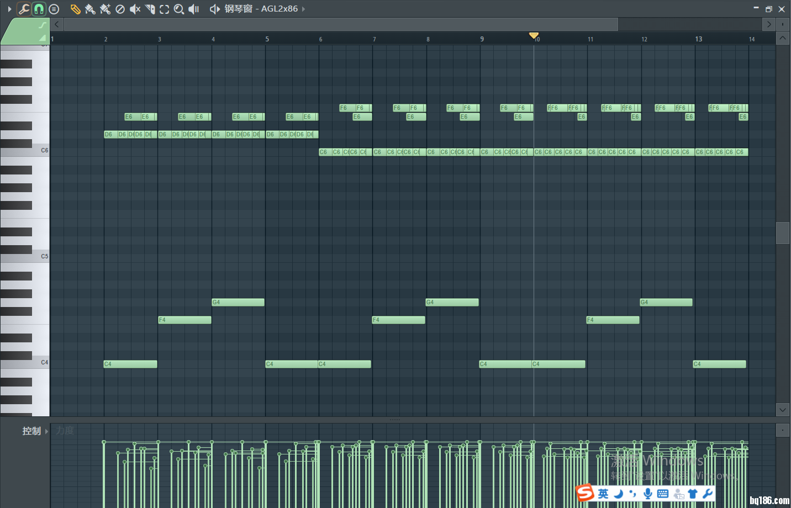Click the right arrow of horizontal scrollbar
The width and height of the screenshot is (791, 508).
tap(769, 24)
